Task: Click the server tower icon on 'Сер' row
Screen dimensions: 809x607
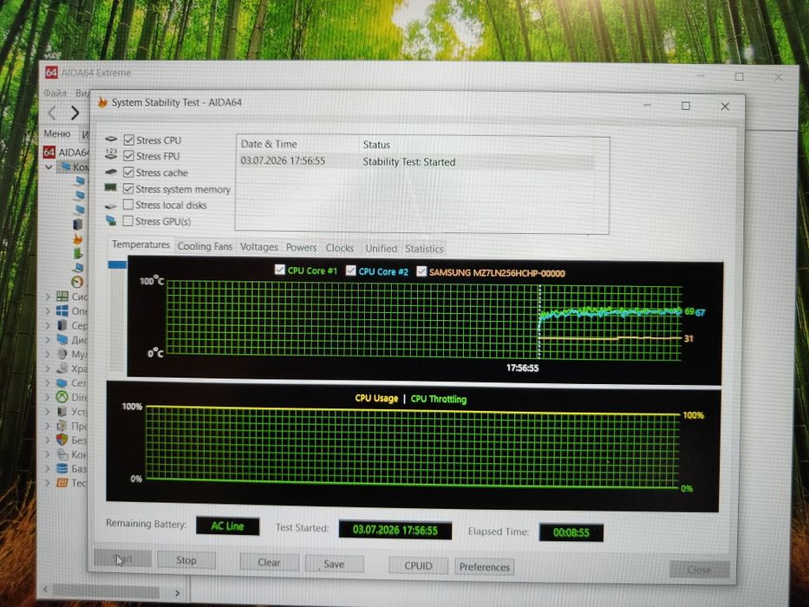Action: coord(62,325)
